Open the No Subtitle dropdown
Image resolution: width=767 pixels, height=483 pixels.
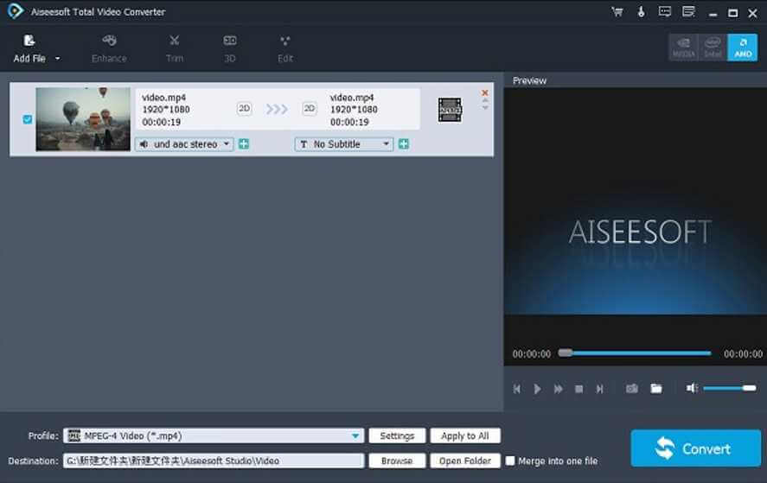[x=344, y=144]
